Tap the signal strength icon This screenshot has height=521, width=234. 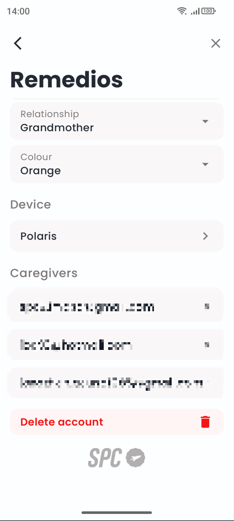[195, 11]
